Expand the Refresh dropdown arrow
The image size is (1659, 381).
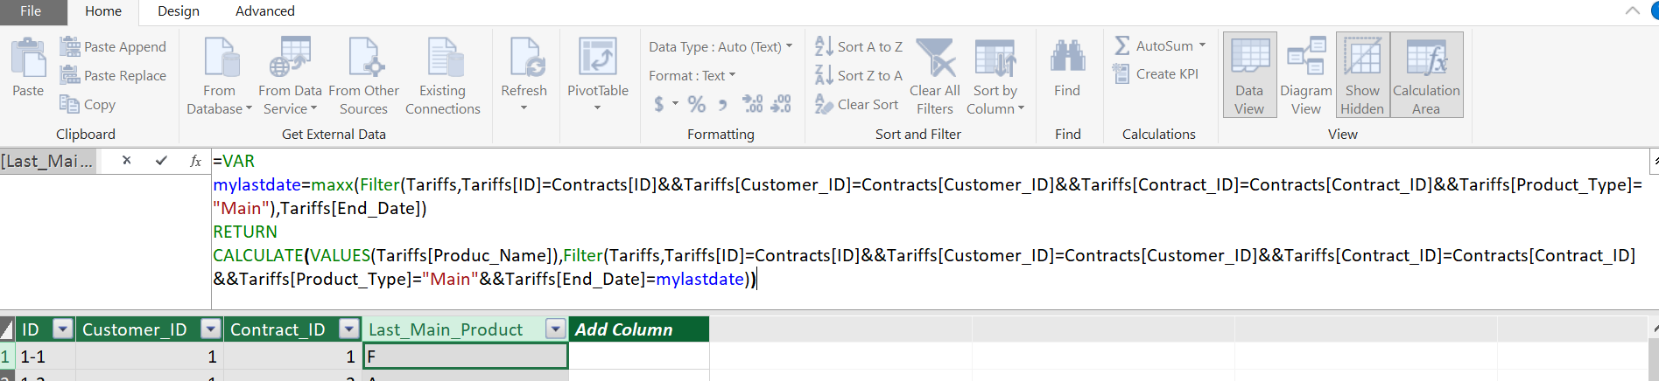pos(524,108)
